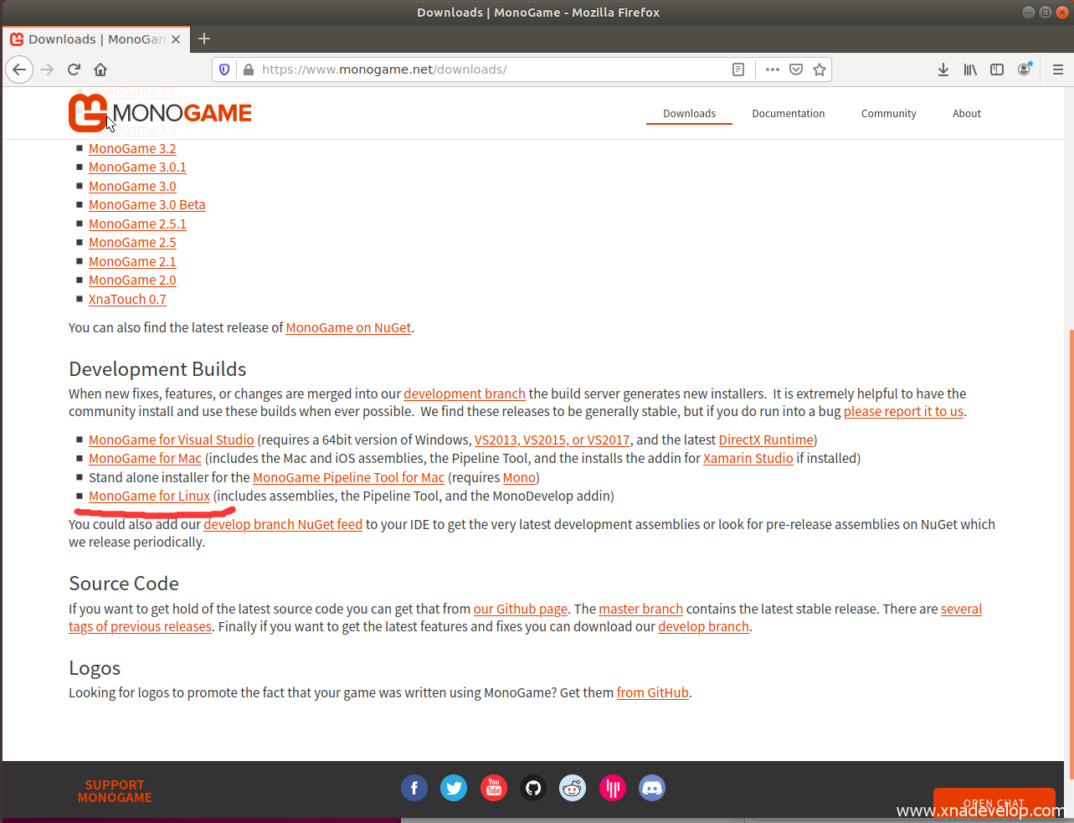Reload the page in Firefox
1074x823 pixels.
coord(74,69)
